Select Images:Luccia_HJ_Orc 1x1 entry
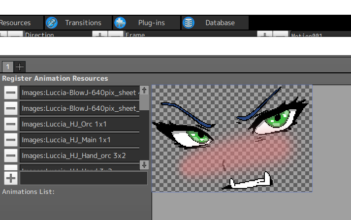 click(80, 124)
